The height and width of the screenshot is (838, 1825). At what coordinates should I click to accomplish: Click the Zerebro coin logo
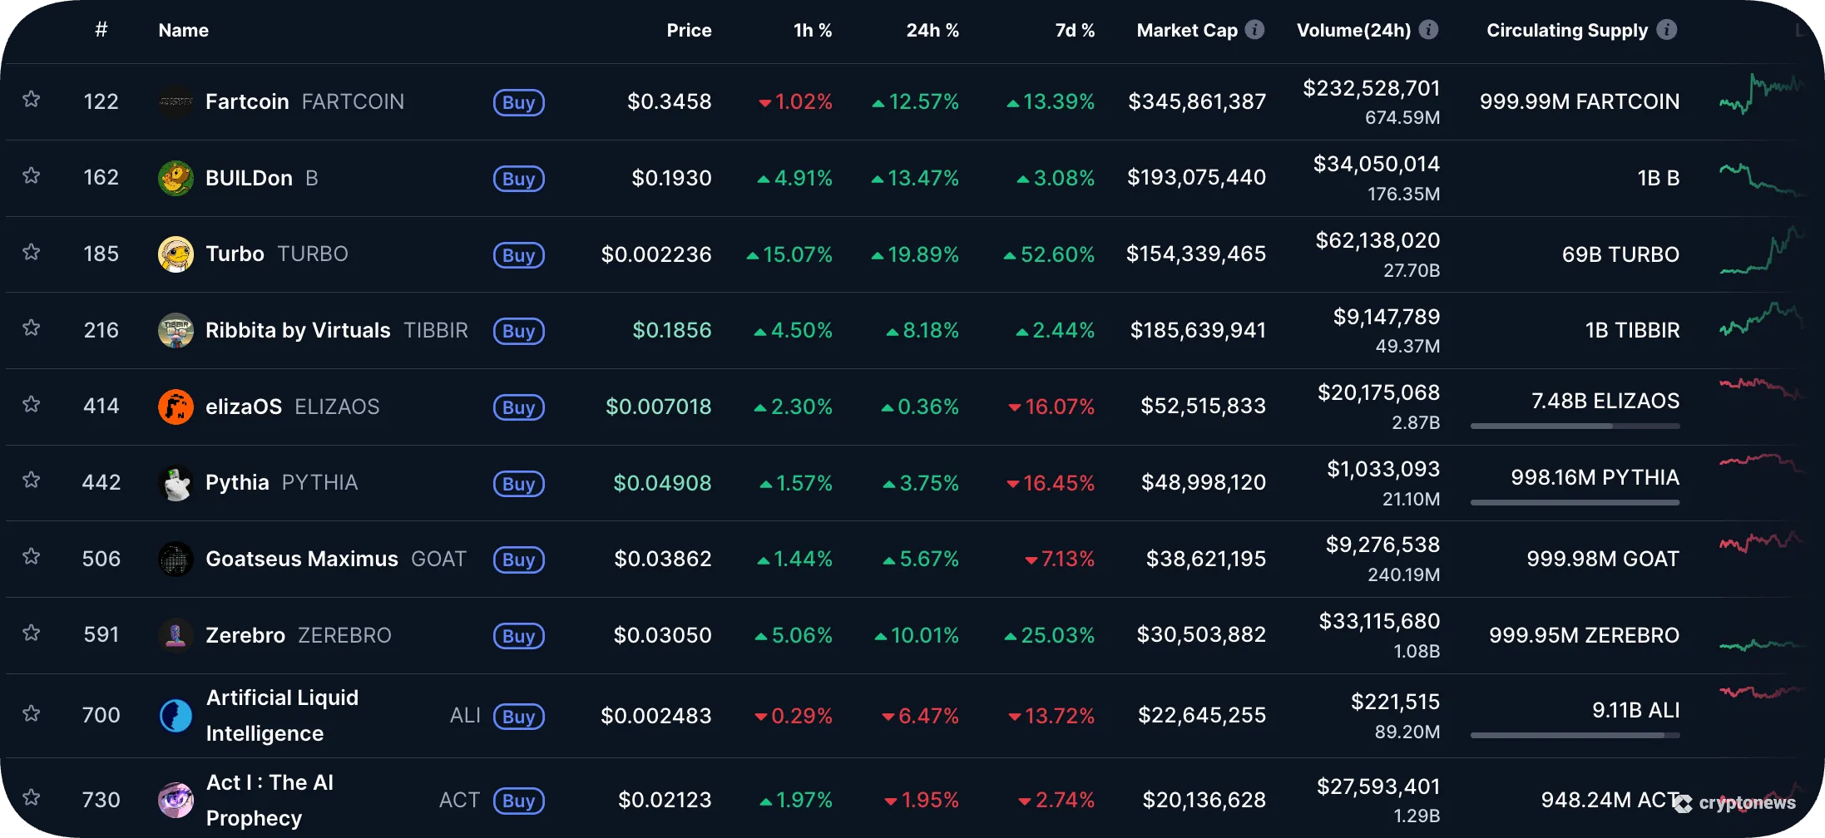coord(176,634)
